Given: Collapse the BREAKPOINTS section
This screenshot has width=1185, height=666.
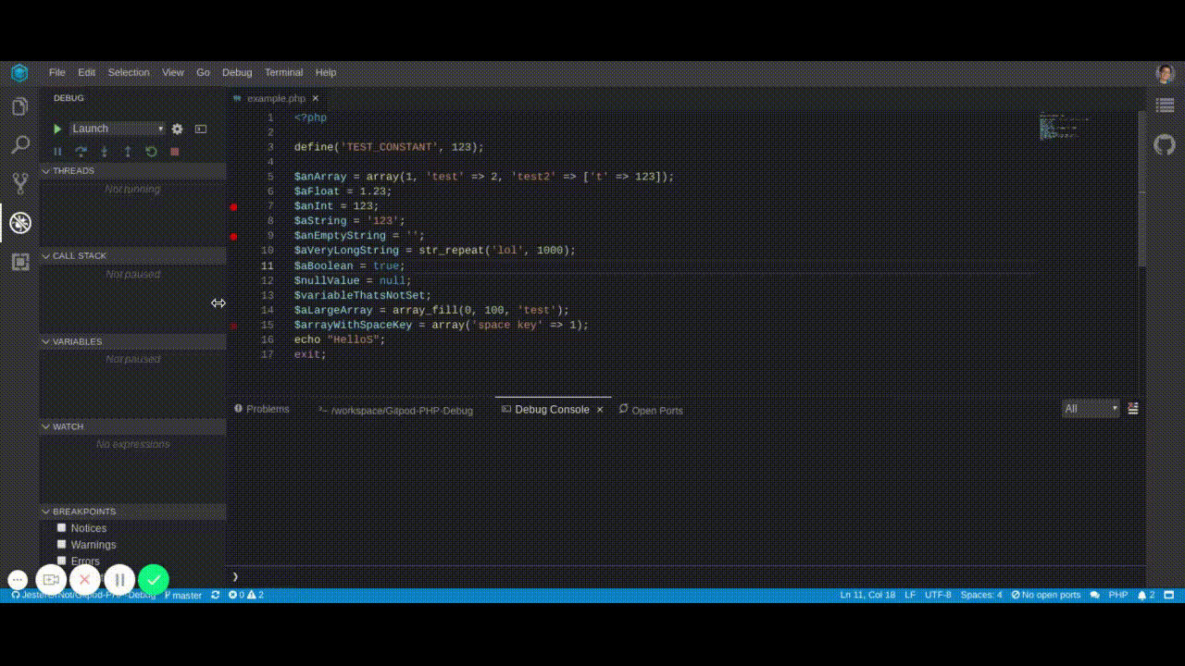Looking at the screenshot, I should 132,512.
